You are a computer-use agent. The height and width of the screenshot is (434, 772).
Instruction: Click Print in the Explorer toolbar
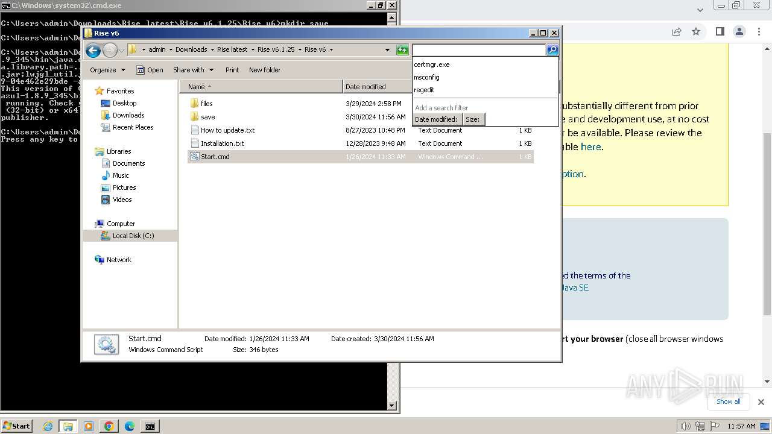click(x=232, y=70)
